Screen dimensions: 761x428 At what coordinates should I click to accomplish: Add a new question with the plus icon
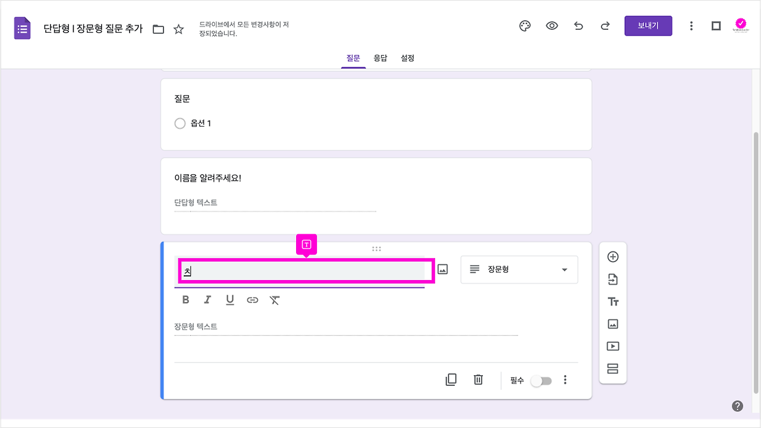pyautogui.click(x=612, y=256)
